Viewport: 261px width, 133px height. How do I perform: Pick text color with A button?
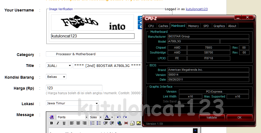[x=107, y=117]
